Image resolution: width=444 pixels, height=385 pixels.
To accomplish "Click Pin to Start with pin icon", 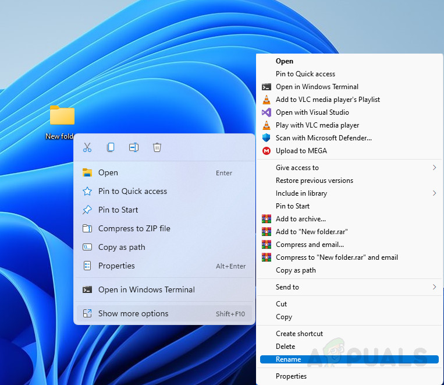I will 118,210.
